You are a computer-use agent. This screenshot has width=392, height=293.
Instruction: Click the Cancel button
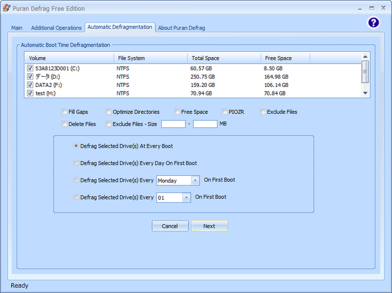(x=170, y=226)
